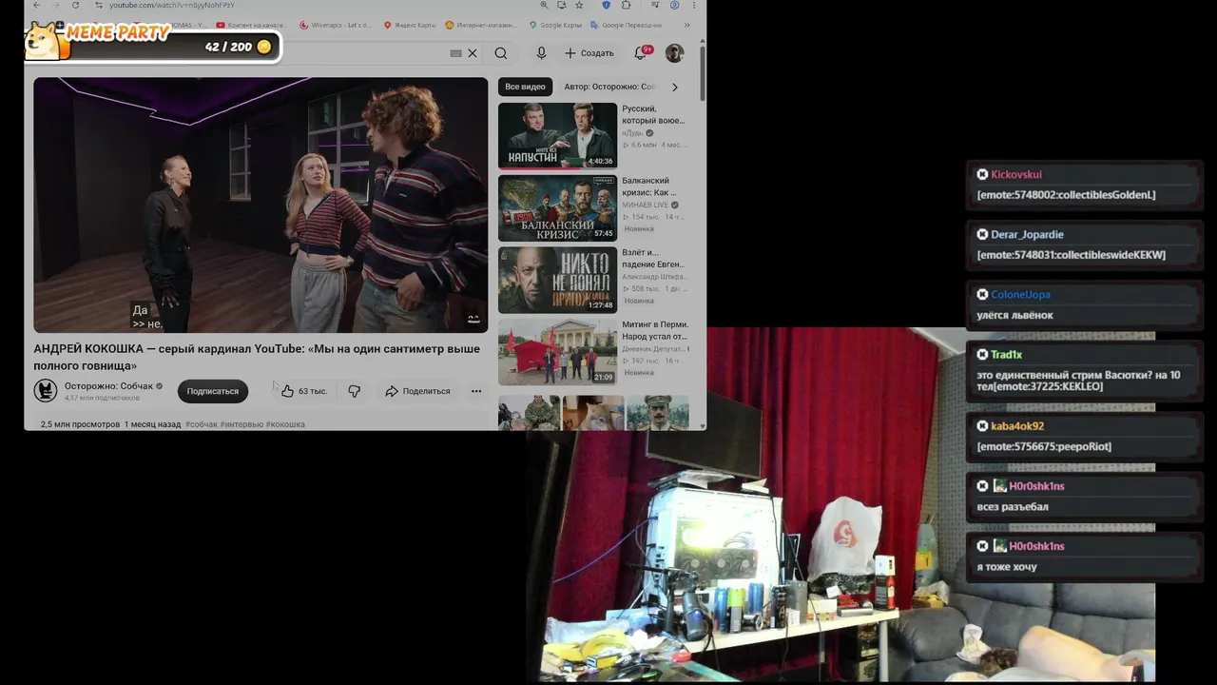1217x685 pixels.
Task: Open the Взлёт и падение video title
Action: tap(653, 258)
